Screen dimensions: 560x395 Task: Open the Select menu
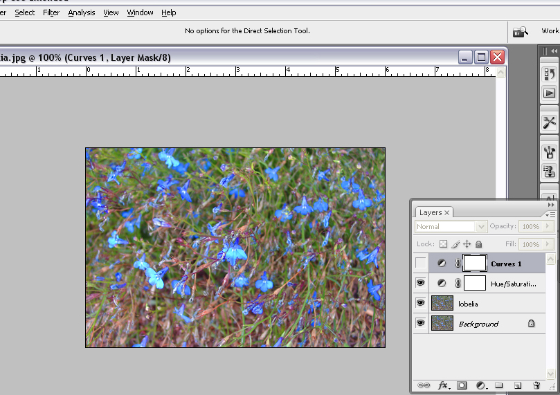click(x=25, y=13)
